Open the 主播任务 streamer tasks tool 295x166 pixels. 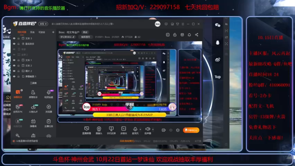[49, 123]
